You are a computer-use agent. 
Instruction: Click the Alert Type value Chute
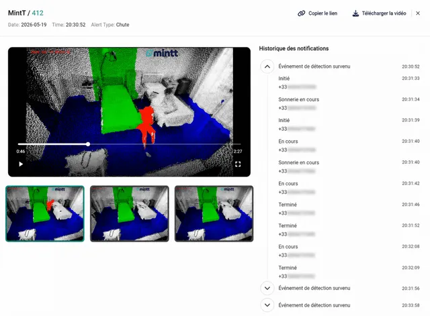122,25
